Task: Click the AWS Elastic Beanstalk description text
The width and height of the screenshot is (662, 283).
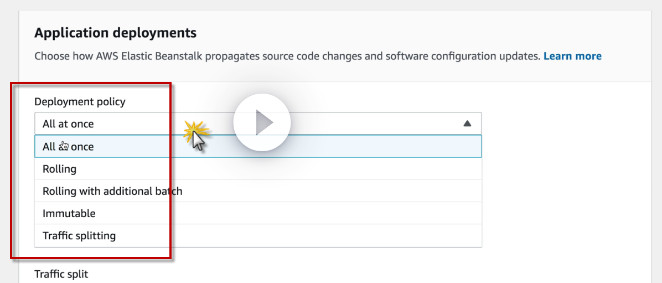Action: (x=287, y=56)
